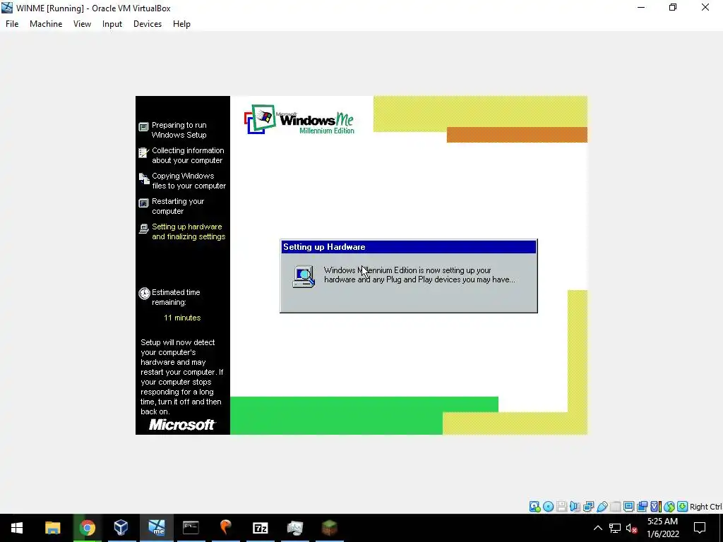Click 'Preparing to run Windows Setup' step
This screenshot has width=723, height=542.
pos(179,130)
